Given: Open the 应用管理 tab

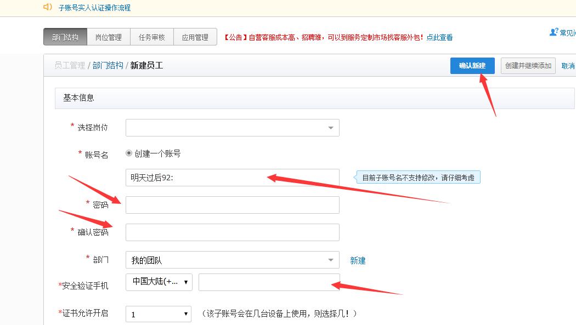Looking at the screenshot, I should pyautogui.click(x=195, y=37).
